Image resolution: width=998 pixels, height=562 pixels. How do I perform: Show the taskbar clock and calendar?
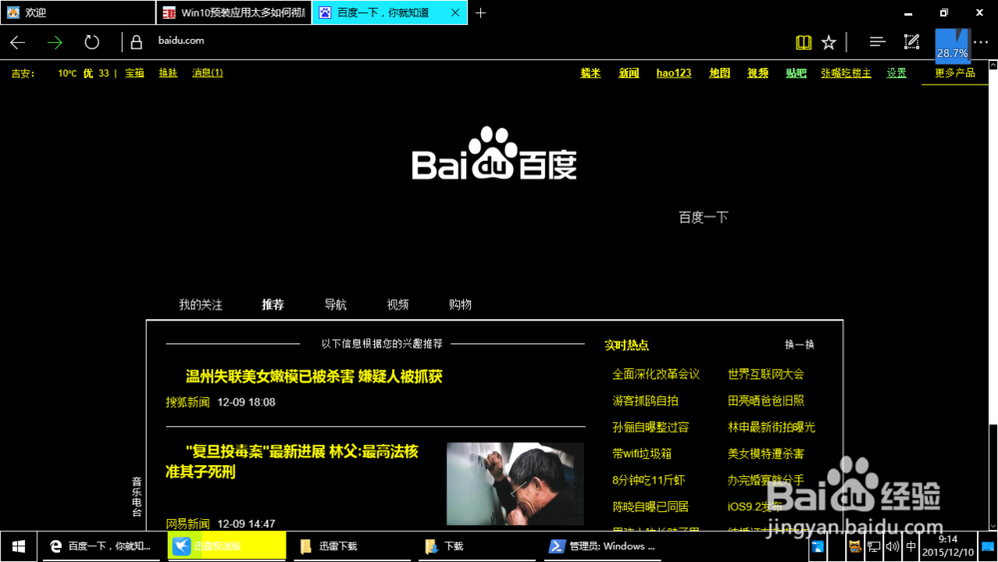tap(948, 546)
